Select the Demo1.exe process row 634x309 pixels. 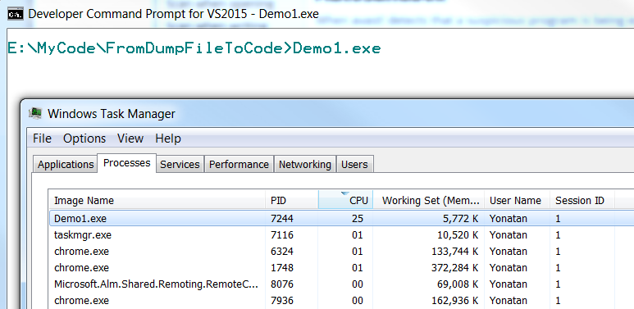(x=342, y=219)
